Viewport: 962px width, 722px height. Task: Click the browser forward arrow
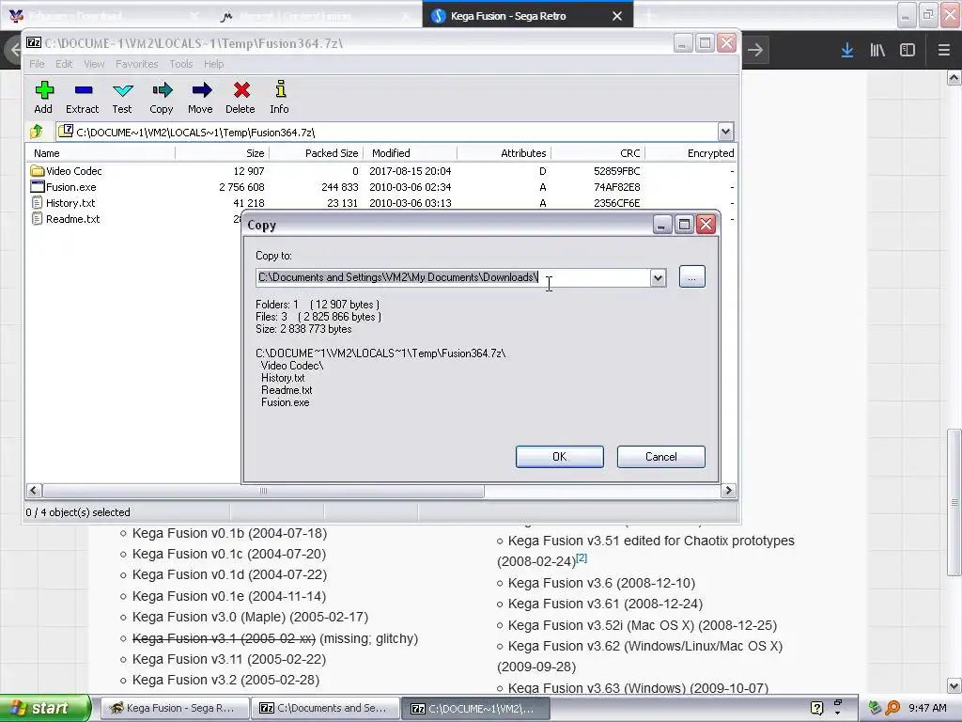[x=755, y=51]
